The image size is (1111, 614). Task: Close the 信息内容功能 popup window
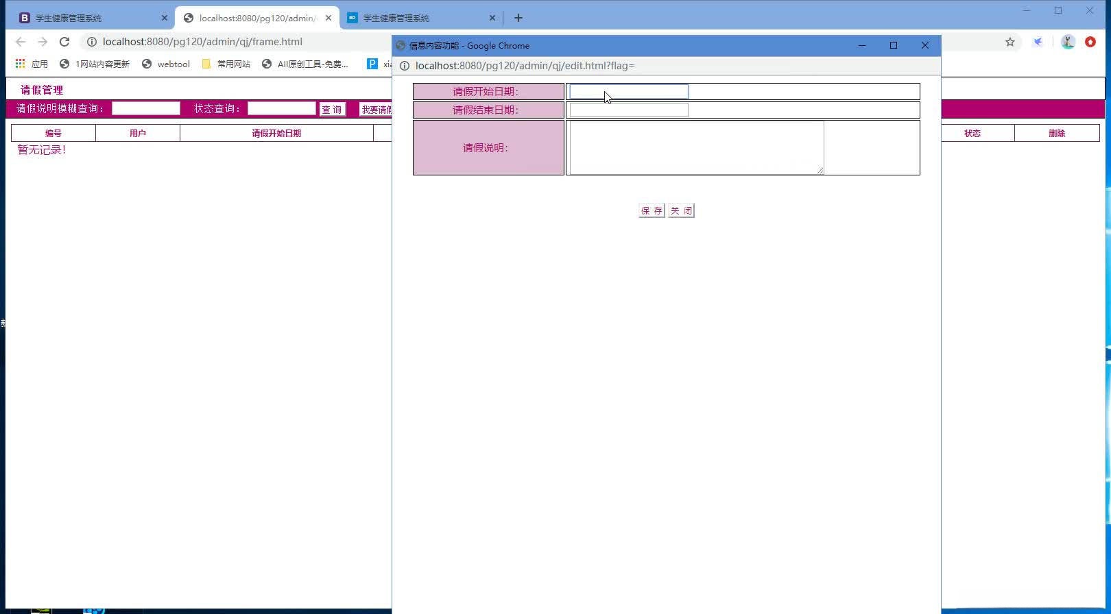[925, 45]
